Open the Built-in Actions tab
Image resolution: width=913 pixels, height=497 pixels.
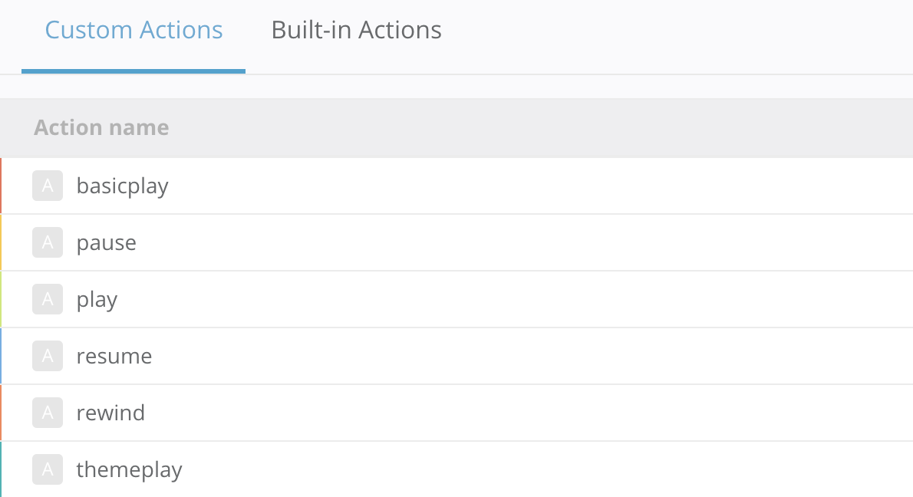[x=356, y=31]
